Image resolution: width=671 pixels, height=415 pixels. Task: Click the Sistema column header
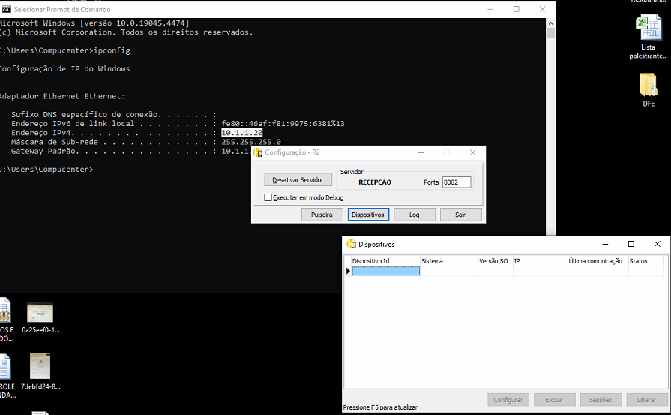[448, 261]
